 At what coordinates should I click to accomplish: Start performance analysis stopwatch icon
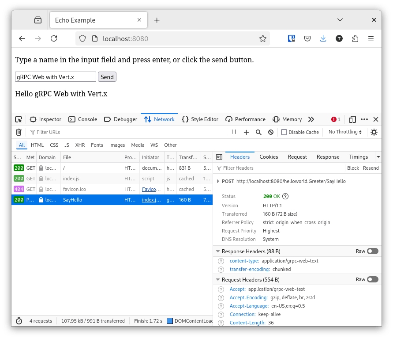19,321
